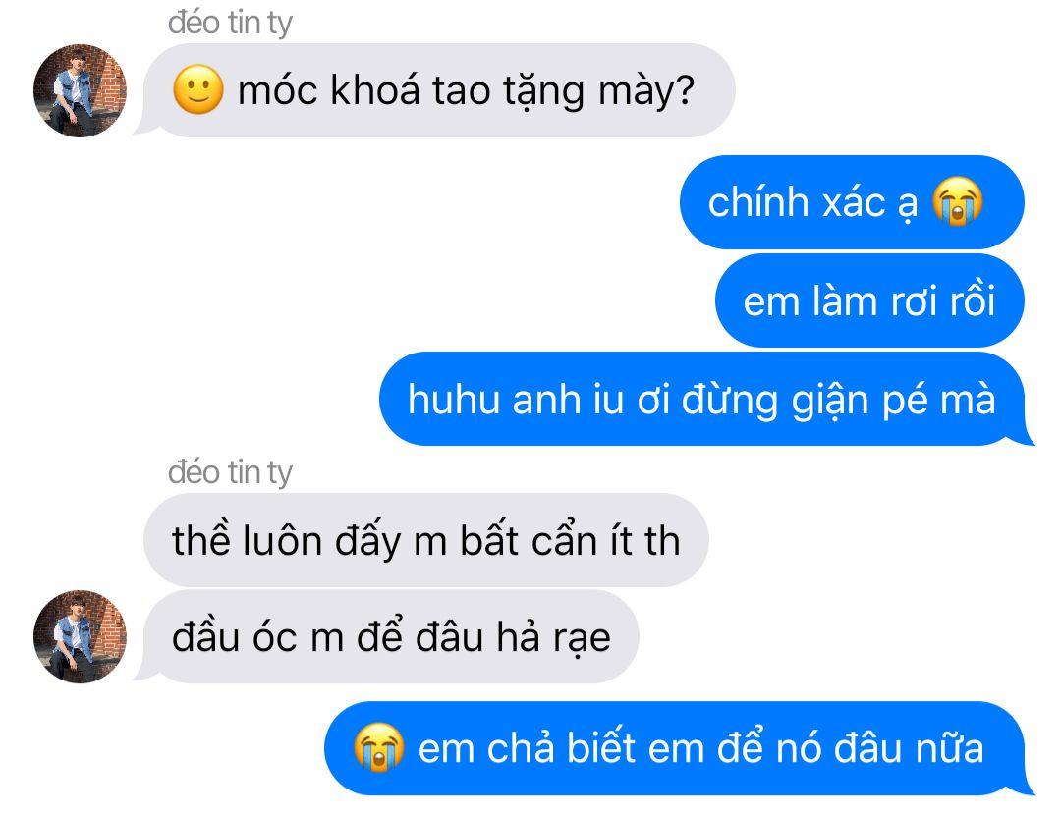Tap the smiley emoji in the móc khoá message
Image resolution: width=1061 pixels, height=816 pixels.
(x=198, y=90)
